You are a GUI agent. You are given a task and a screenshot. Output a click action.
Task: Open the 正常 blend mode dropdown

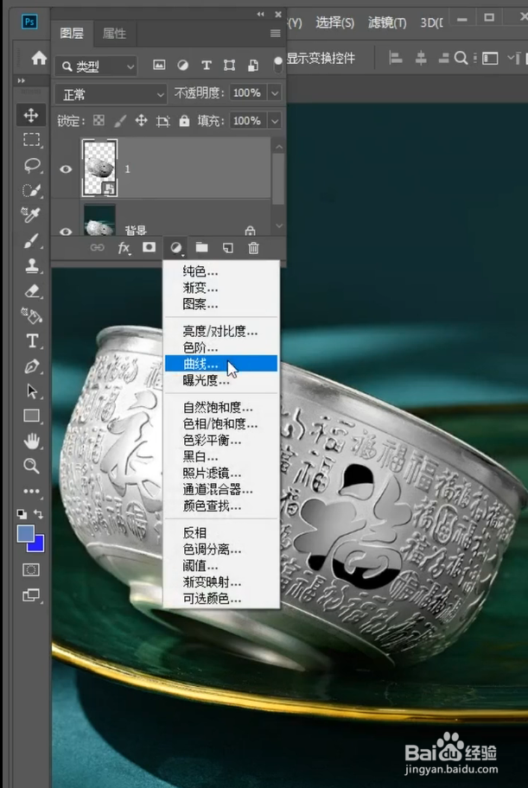111,94
